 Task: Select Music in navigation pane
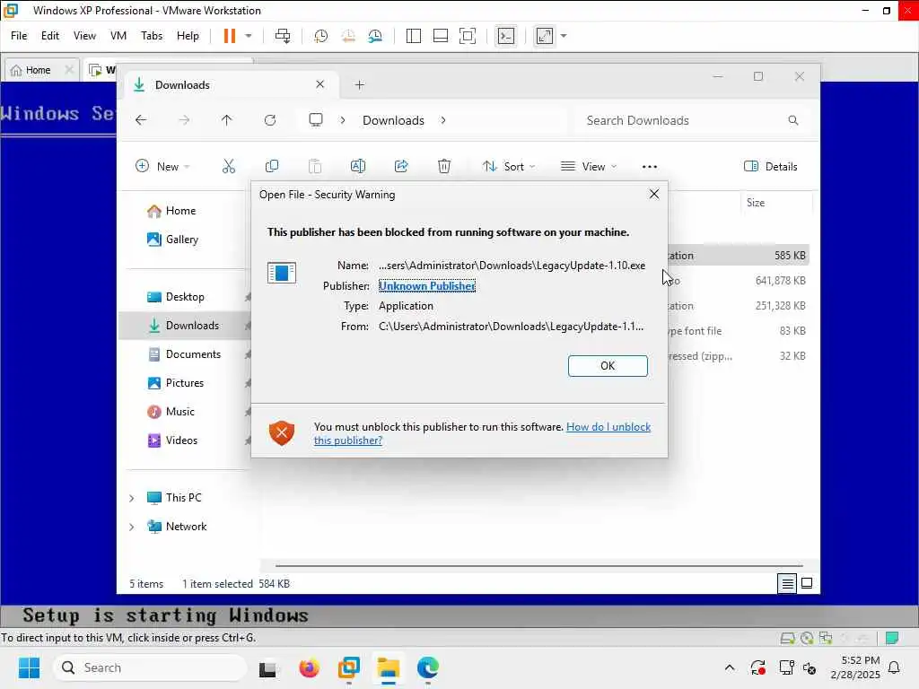(x=179, y=411)
